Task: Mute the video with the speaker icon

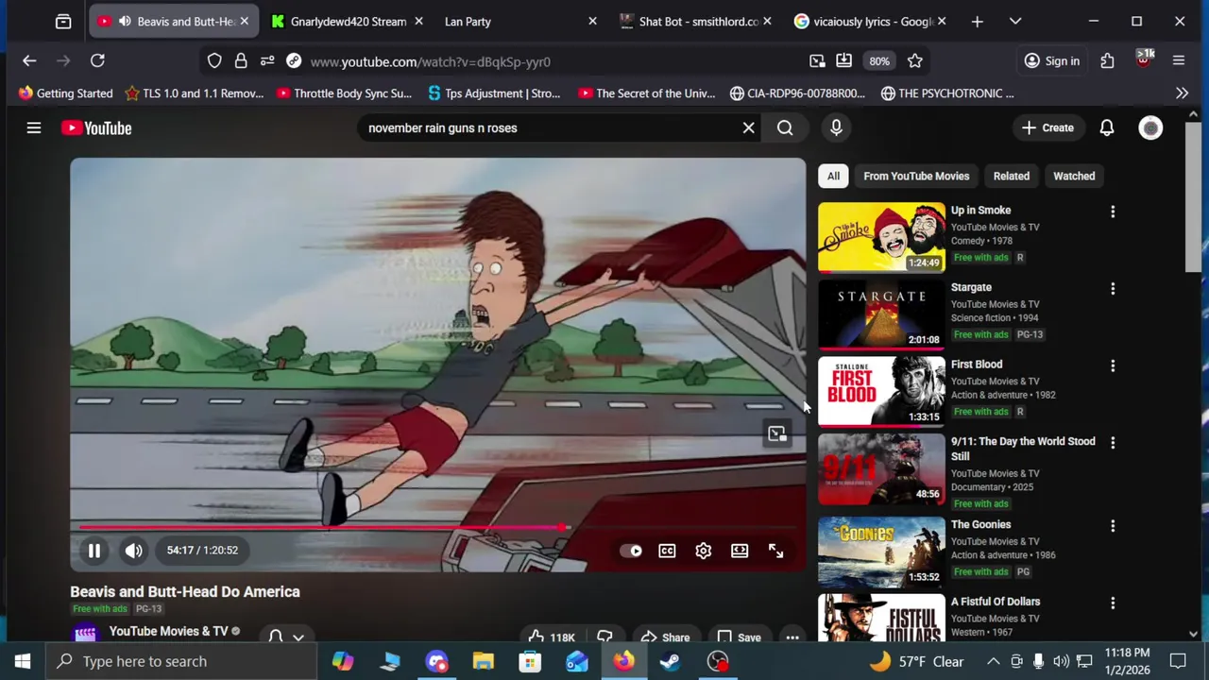Action: click(x=134, y=551)
